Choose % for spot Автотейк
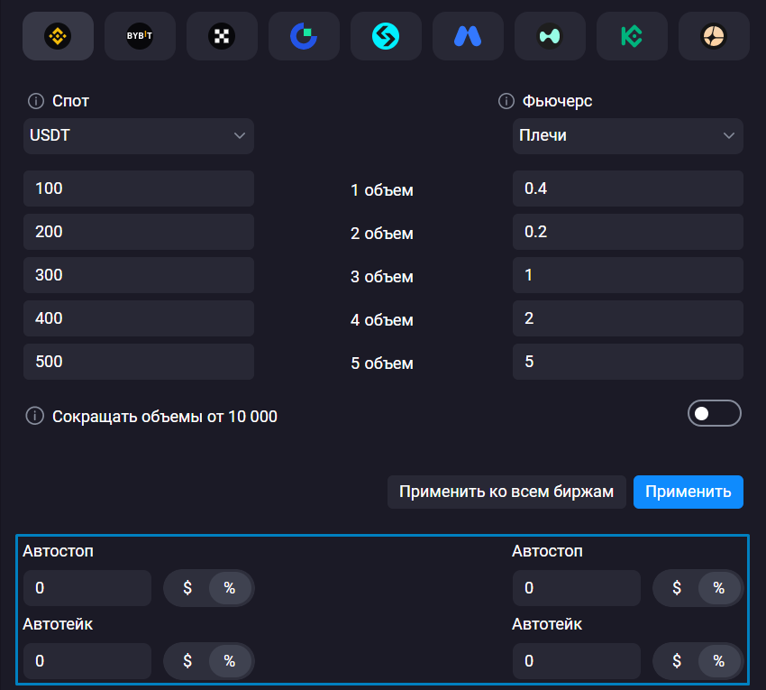The height and width of the screenshot is (690, 766). click(x=230, y=661)
